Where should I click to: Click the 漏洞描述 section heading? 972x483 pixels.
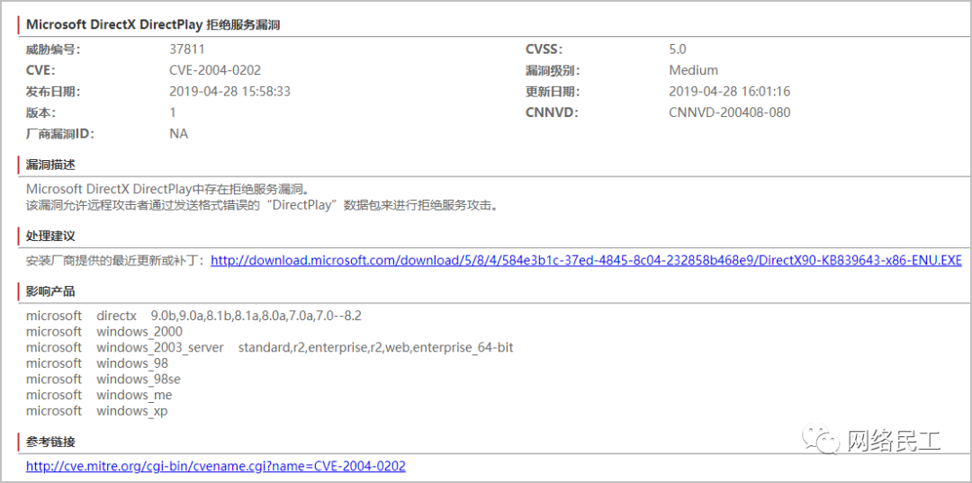tap(50, 165)
